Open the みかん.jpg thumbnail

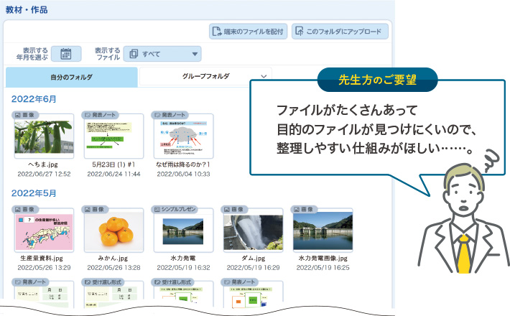113,231
